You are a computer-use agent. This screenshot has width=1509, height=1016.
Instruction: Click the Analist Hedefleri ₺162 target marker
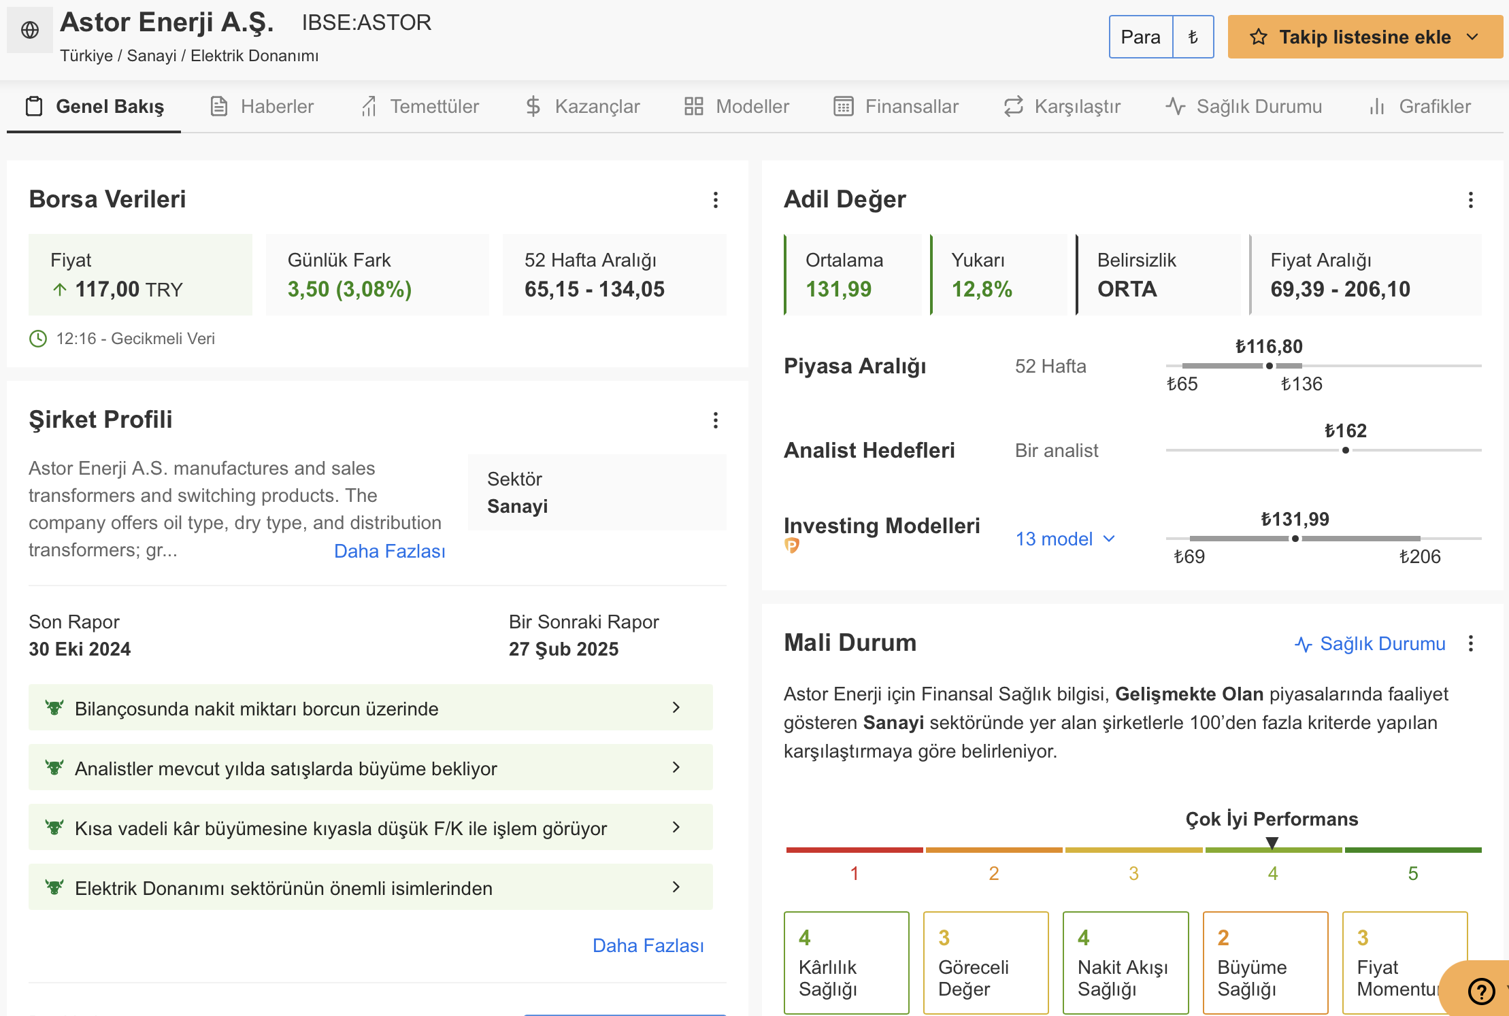[1346, 450]
